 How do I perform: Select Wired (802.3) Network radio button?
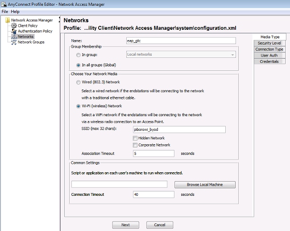pos(79,82)
